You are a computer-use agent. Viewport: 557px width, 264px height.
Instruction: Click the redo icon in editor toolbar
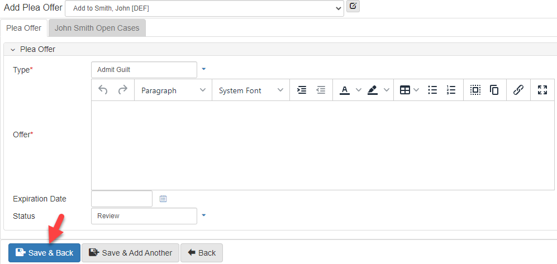[123, 90]
